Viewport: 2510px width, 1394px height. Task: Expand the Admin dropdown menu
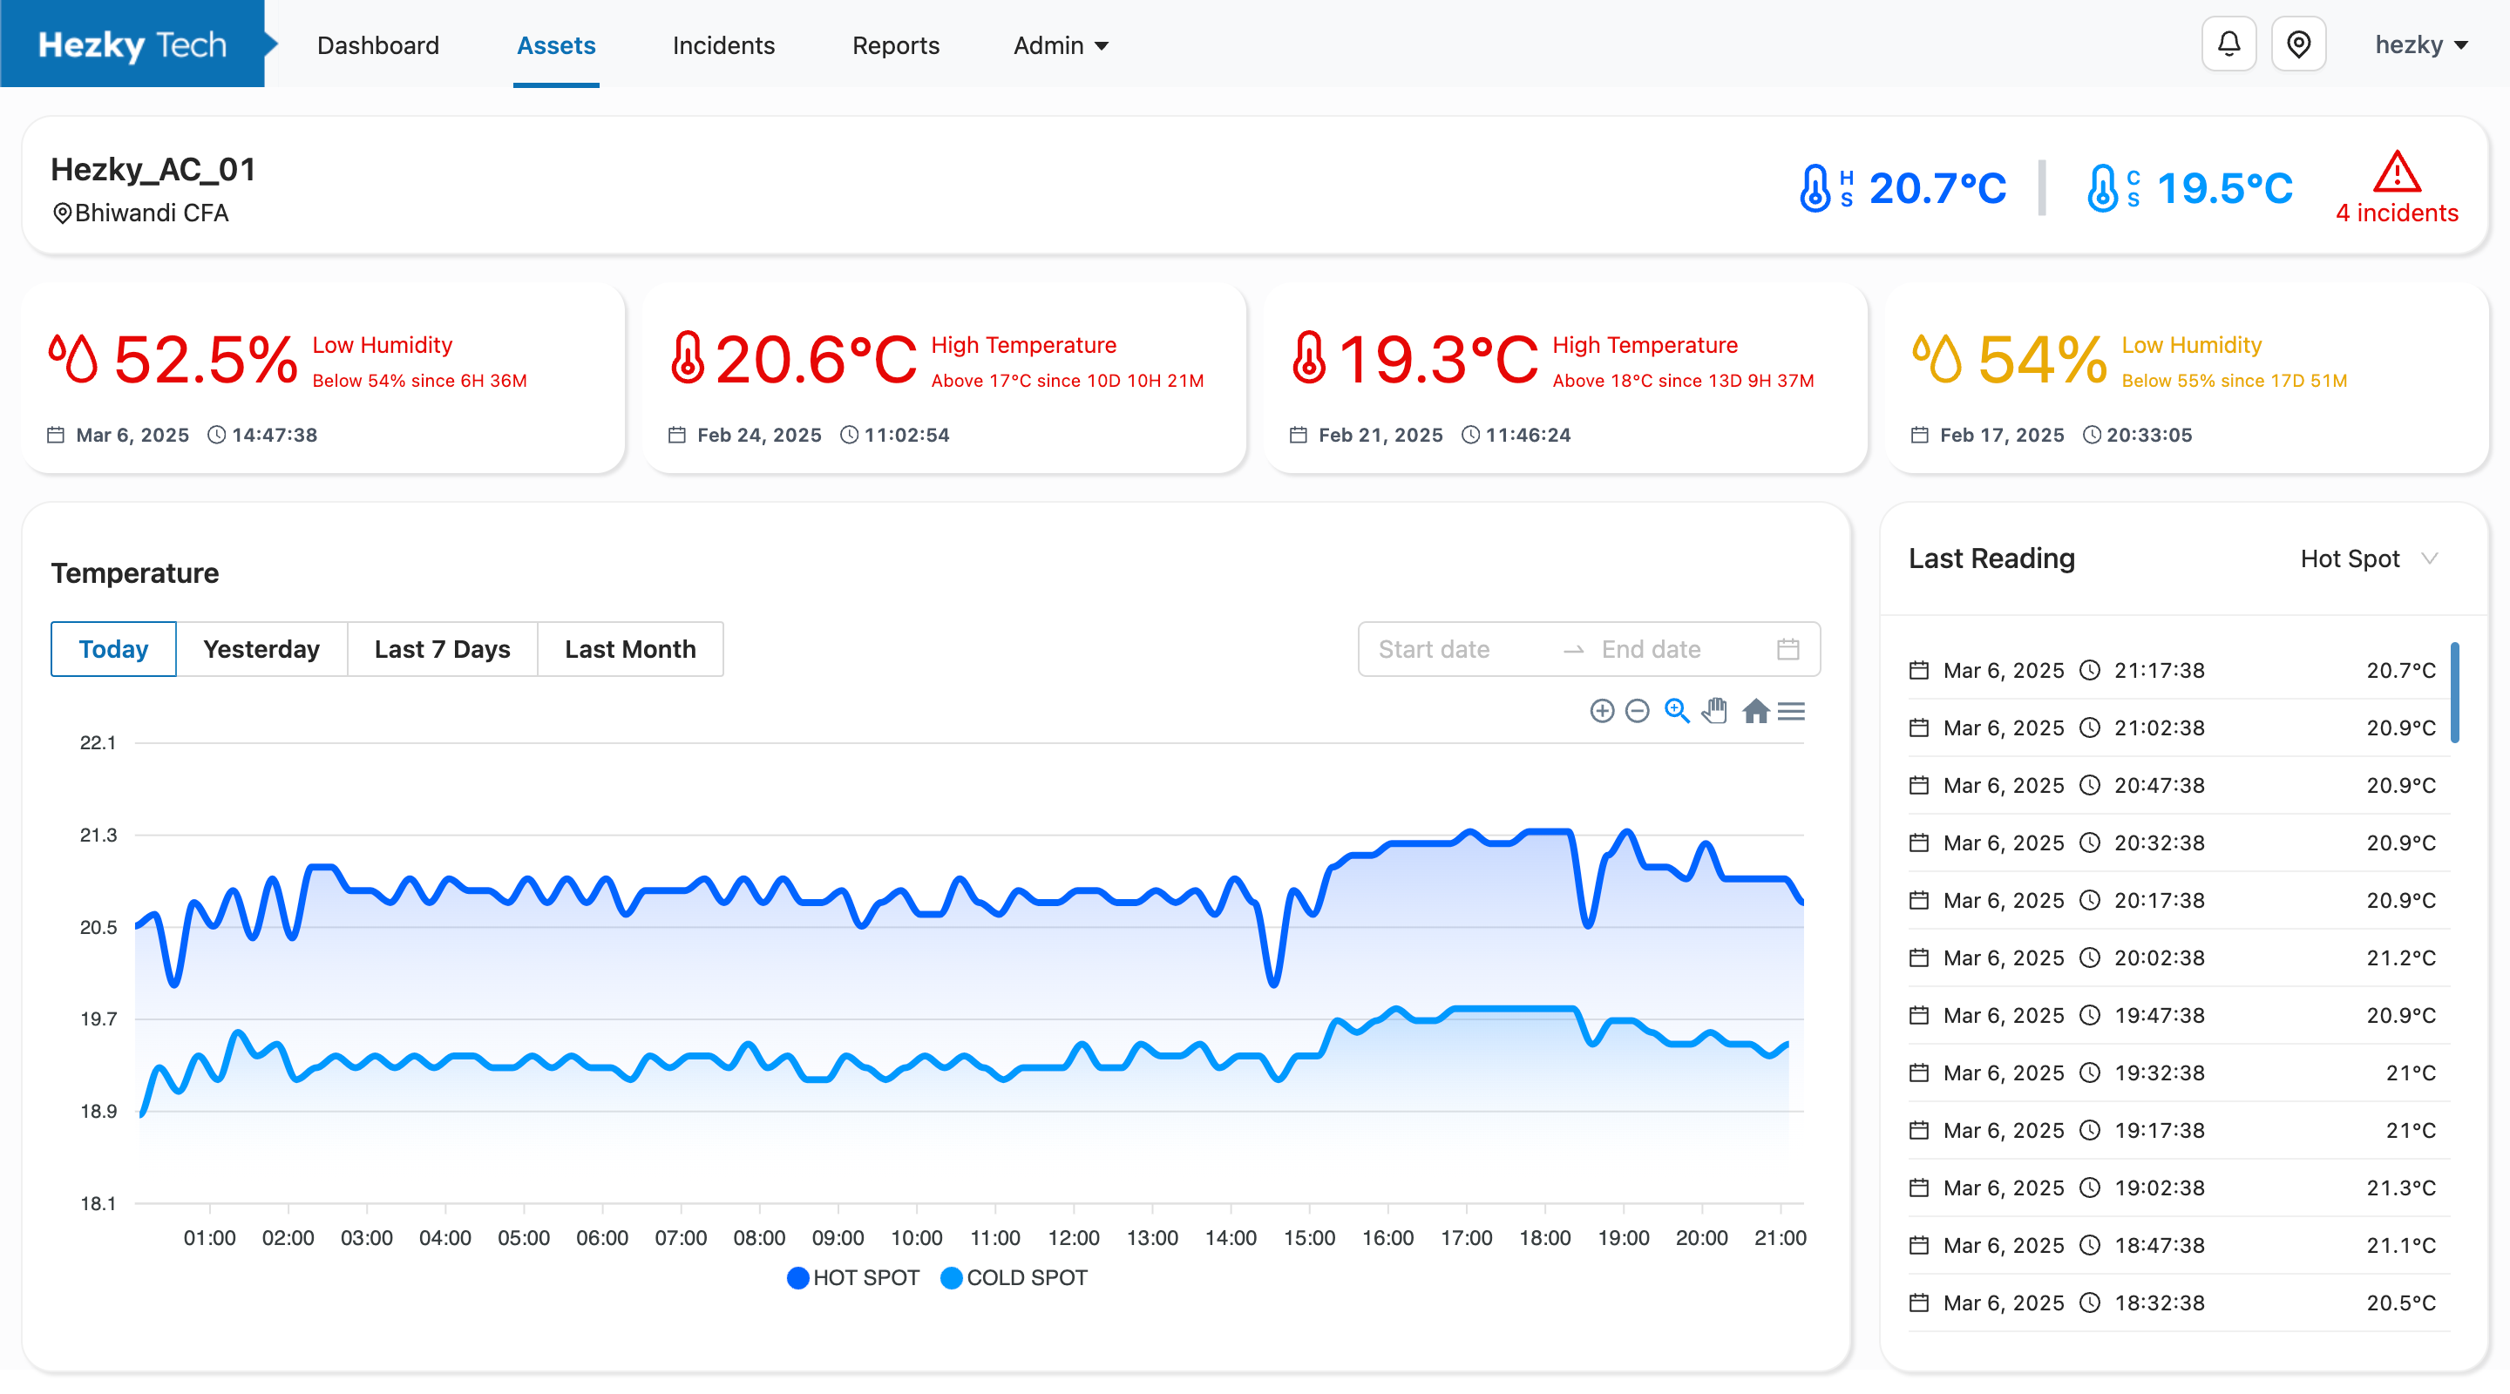click(x=1060, y=46)
